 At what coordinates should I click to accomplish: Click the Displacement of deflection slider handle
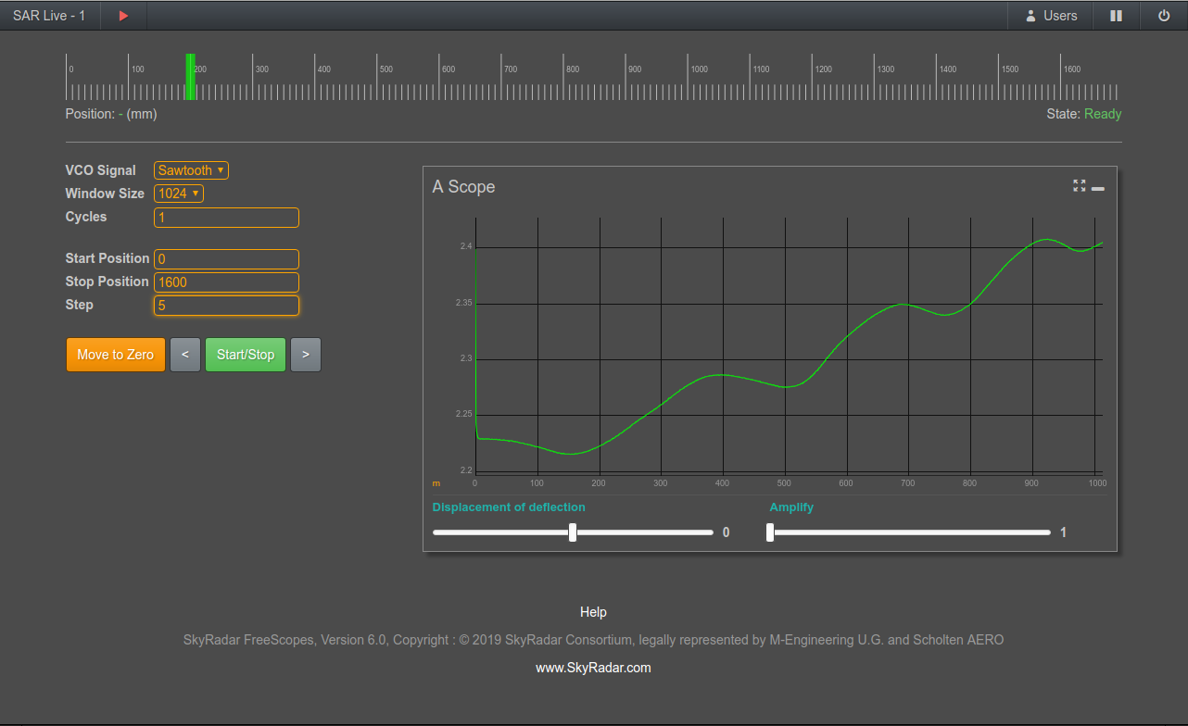tap(573, 532)
